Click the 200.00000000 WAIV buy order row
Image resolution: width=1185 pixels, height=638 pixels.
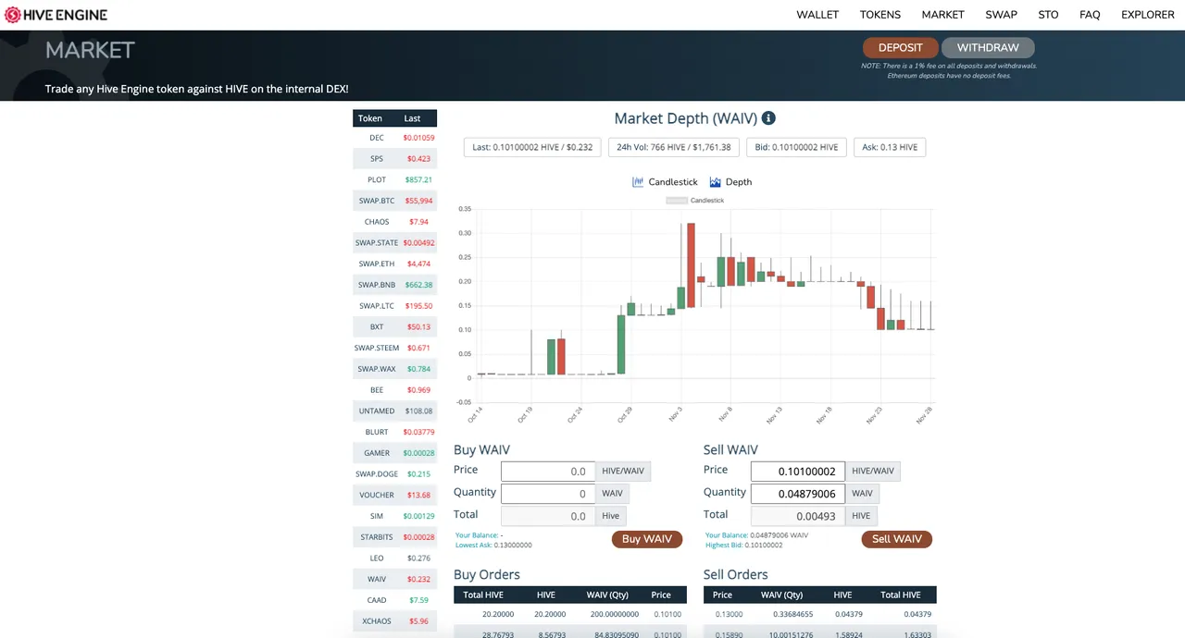(x=570, y=614)
